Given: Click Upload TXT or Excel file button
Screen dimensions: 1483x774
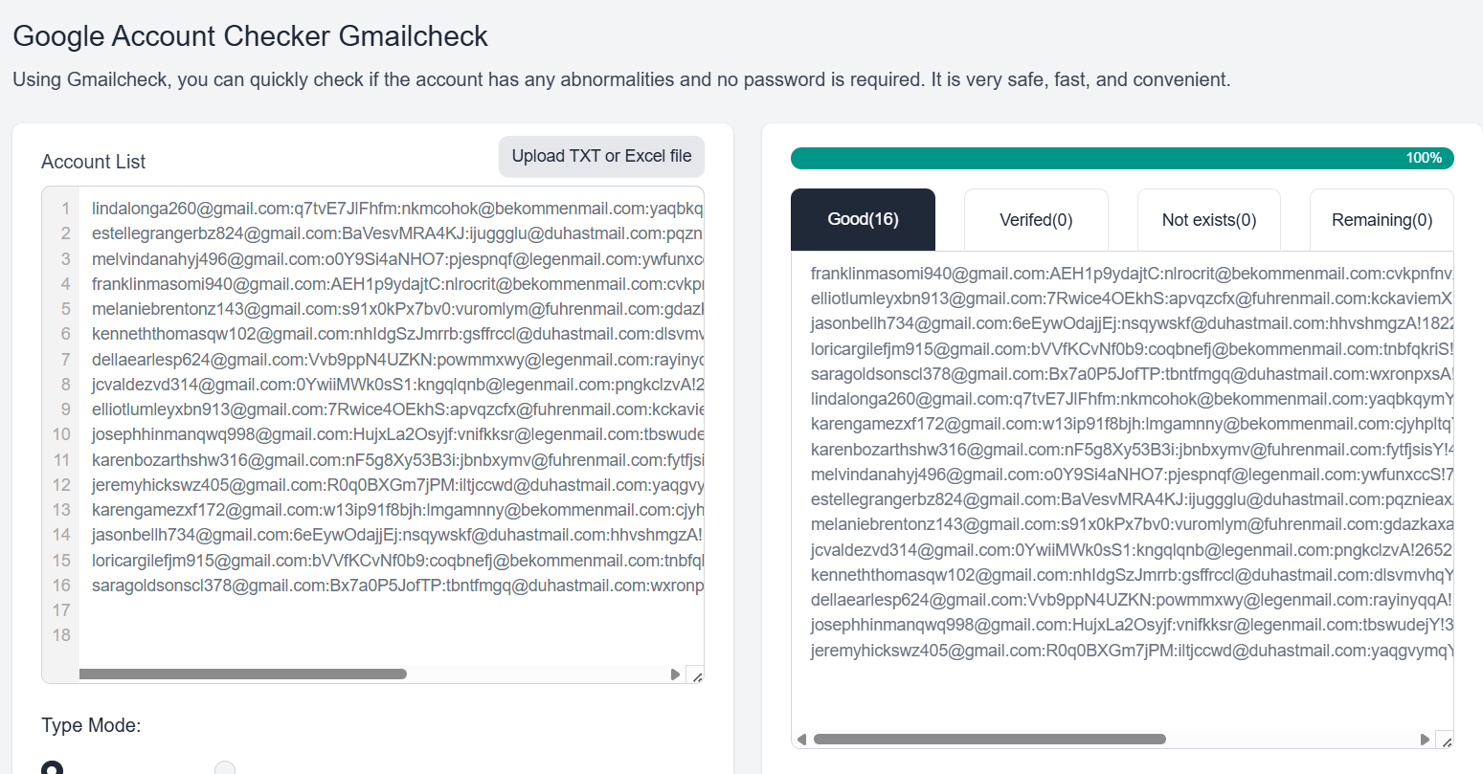Looking at the screenshot, I should coord(601,156).
